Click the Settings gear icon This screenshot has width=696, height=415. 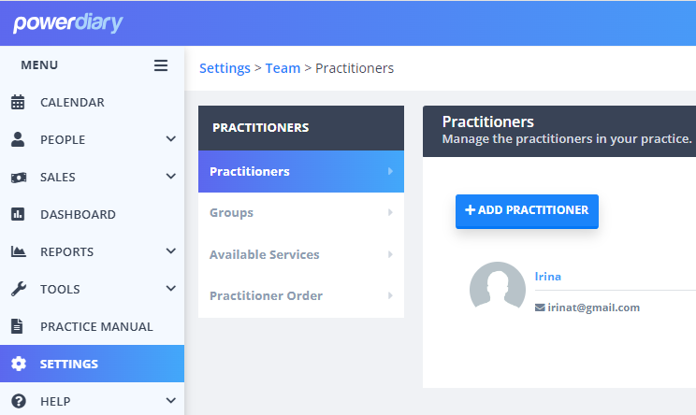pyautogui.click(x=18, y=364)
